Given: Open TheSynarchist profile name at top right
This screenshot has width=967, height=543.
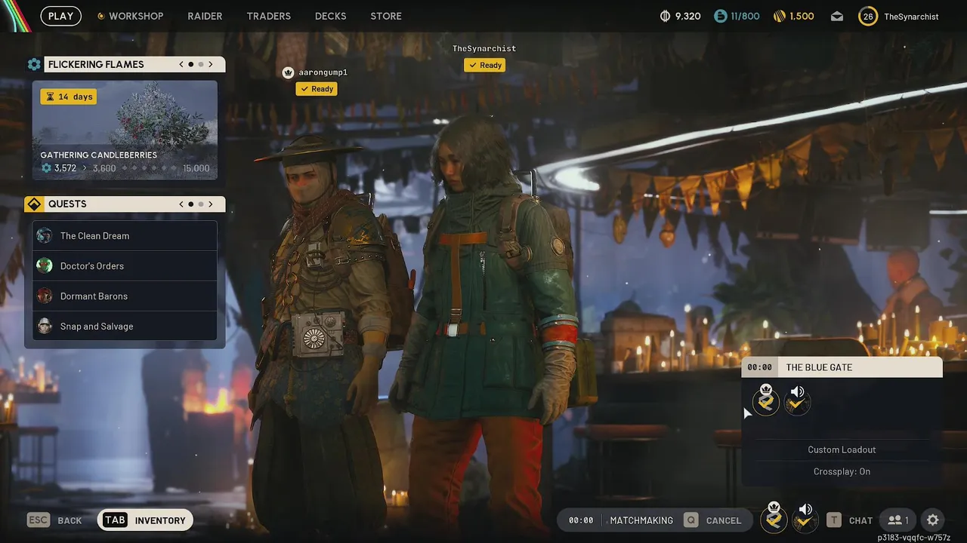Looking at the screenshot, I should [911, 17].
